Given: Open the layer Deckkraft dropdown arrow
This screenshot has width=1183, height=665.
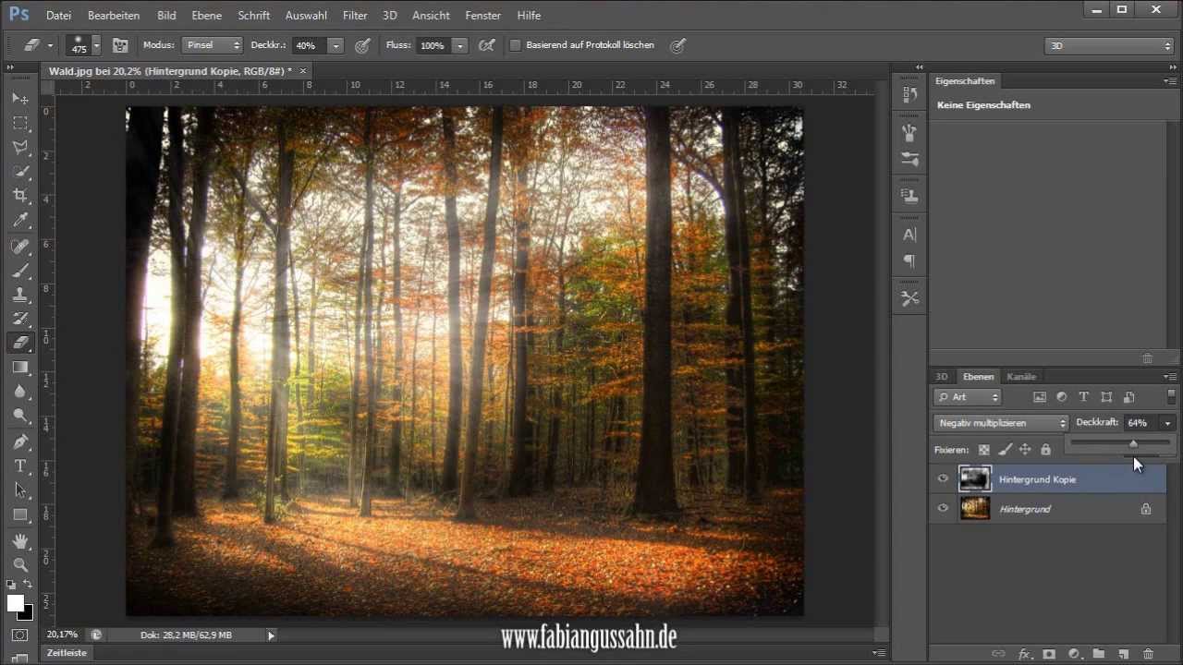Looking at the screenshot, I should pos(1168,423).
